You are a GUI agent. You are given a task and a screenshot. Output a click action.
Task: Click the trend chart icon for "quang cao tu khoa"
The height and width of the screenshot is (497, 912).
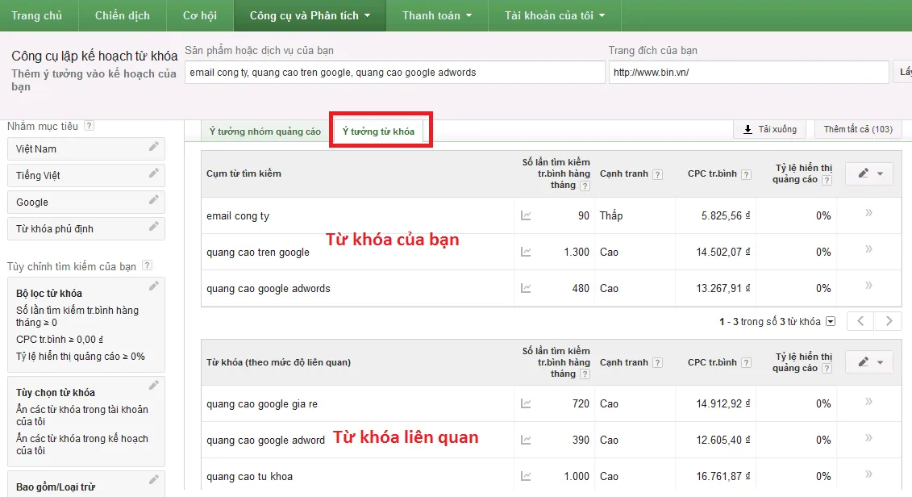pyautogui.click(x=527, y=476)
